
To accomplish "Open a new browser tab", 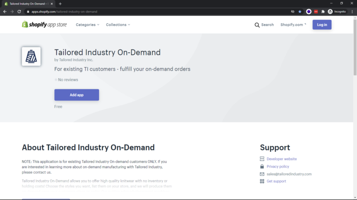I will click(60, 4).
